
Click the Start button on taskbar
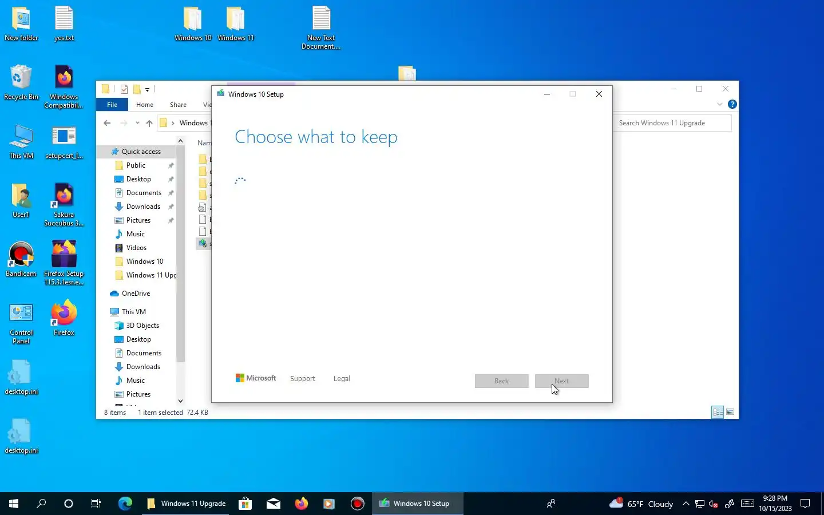(14, 504)
